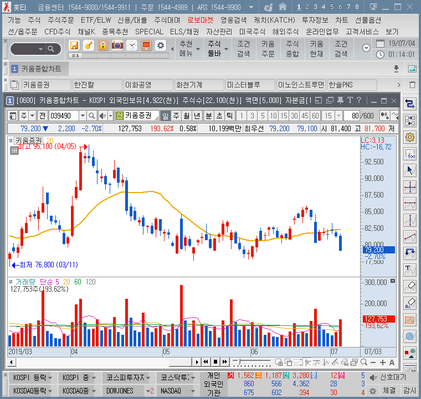Click the 한솔PNS history button
The image size is (421, 399).
(x=352, y=85)
